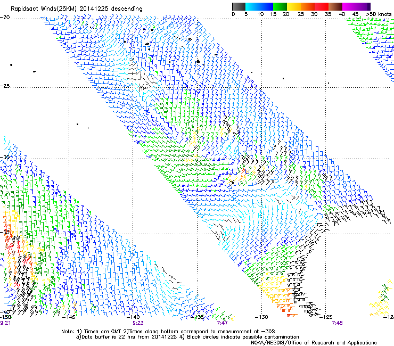The height and width of the screenshot is (346, 394).
Task: Click the purple "7:48" pass time
Action: [x=337, y=323]
